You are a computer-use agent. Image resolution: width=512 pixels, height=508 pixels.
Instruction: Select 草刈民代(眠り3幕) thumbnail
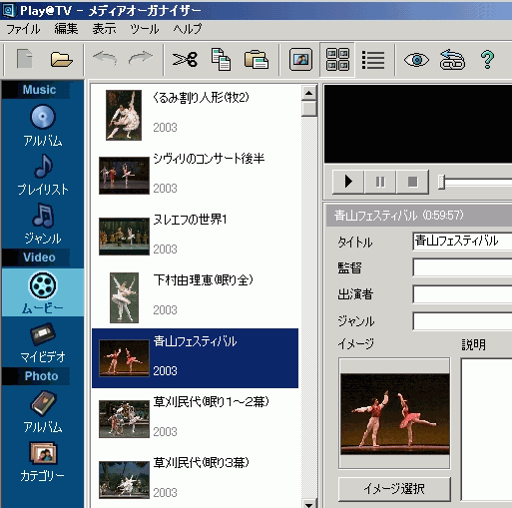click(124, 480)
